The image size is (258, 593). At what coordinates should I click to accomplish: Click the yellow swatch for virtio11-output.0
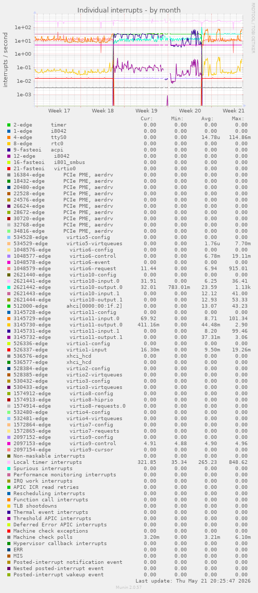point(9,325)
